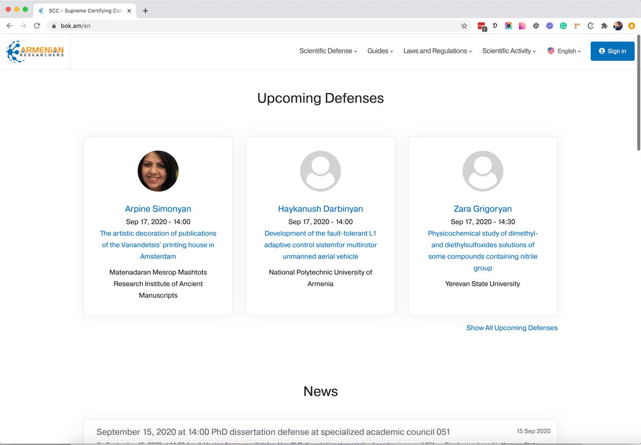The width and height of the screenshot is (641, 445).
Task: Open the Extensions puzzle piece menu
Action: pos(604,26)
